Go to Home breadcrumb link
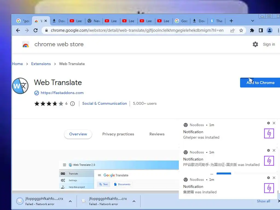This screenshot has height=210, width=280. pyautogui.click(x=17, y=64)
